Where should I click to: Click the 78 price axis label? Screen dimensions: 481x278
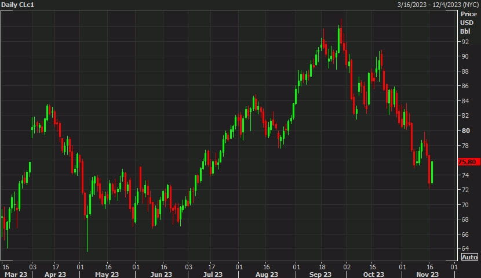click(x=465, y=145)
